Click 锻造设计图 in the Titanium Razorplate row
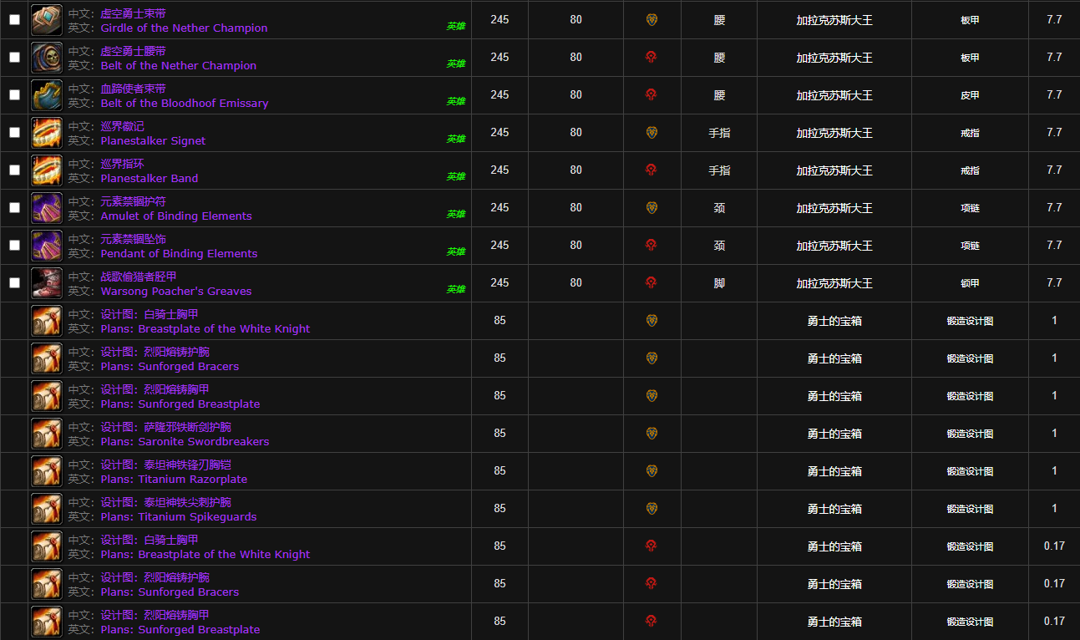 (970, 471)
